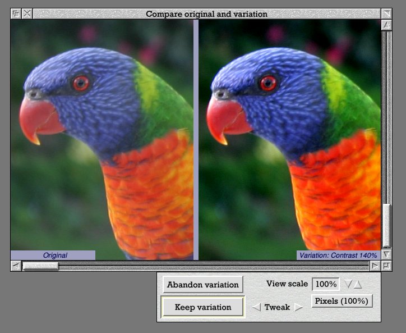Screen dimensions: 406x333
Task: Increase view scale with up arrow
Action: [358, 284]
